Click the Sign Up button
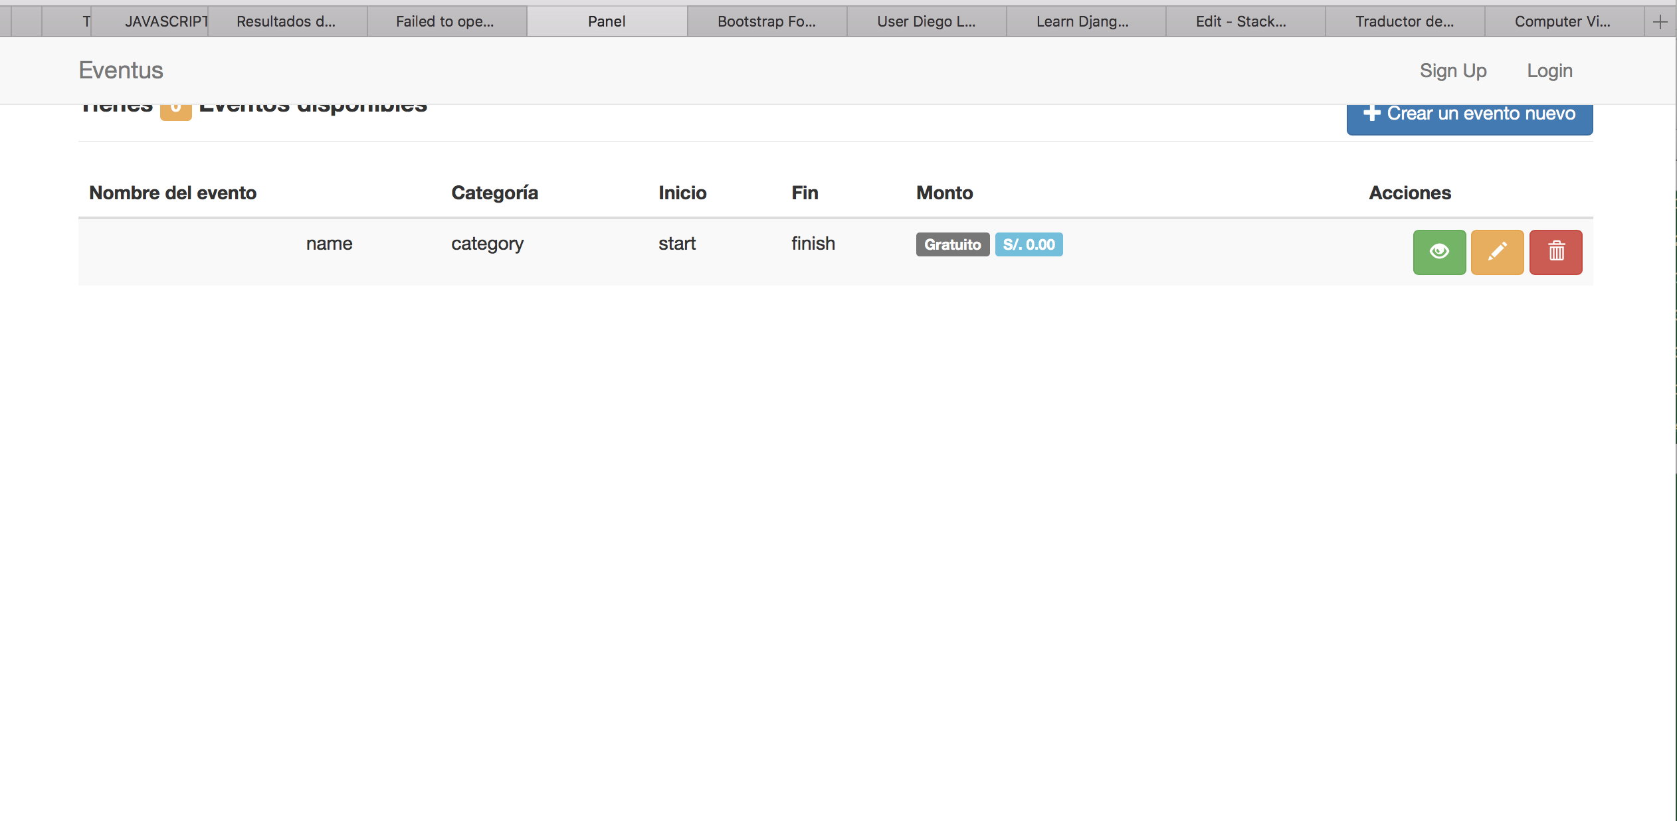This screenshot has width=1677, height=821. 1452,70
